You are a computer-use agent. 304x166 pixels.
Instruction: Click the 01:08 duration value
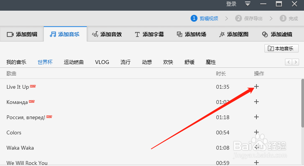(223, 148)
